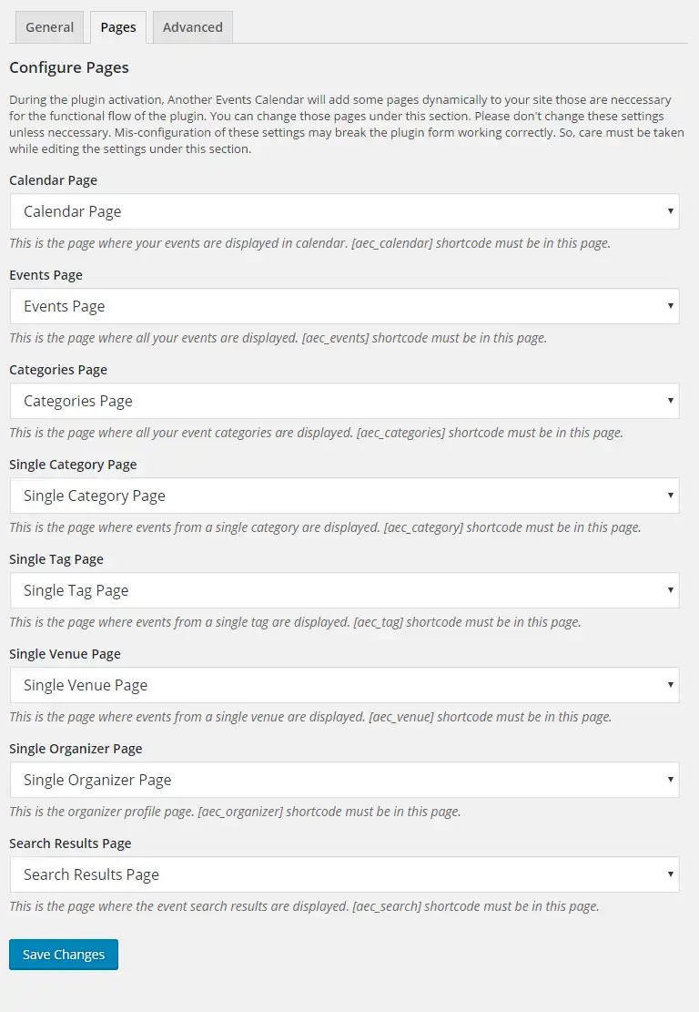
Task: Click the bold 'Events Page' field label
Action: [46, 275]
